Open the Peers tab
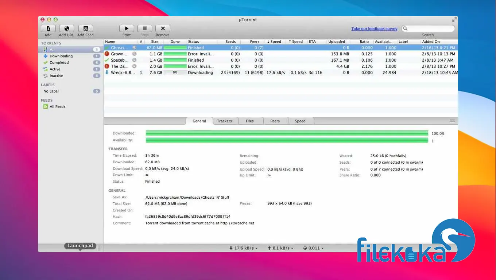The height and width of the screenshot is (280, 496). [275, 121]
